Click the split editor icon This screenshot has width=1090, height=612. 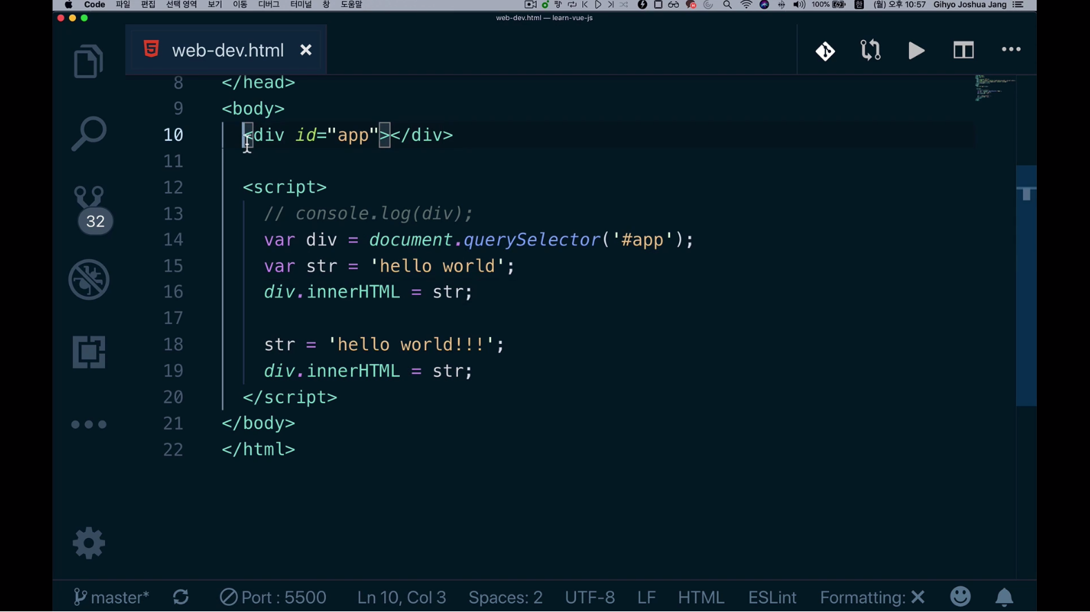(x=963, y=50)
